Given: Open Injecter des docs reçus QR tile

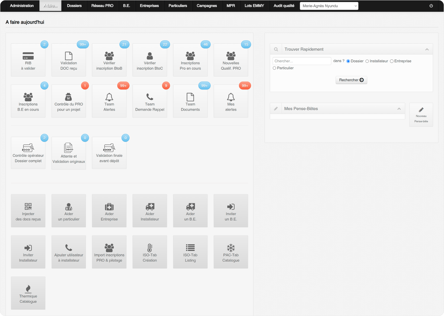Looking at the screenshot, I should (28, 211).
